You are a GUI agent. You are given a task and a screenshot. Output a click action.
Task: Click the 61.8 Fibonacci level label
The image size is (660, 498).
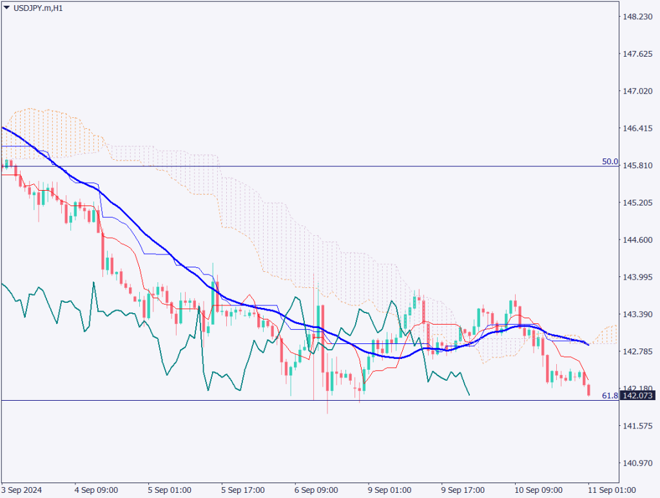(609, 396)
